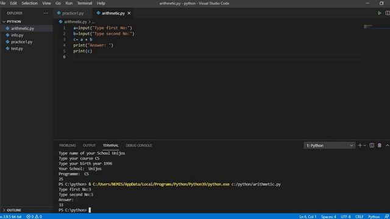Add a new terminal with plus icon

pyautogui.click(x=360, y=145)
